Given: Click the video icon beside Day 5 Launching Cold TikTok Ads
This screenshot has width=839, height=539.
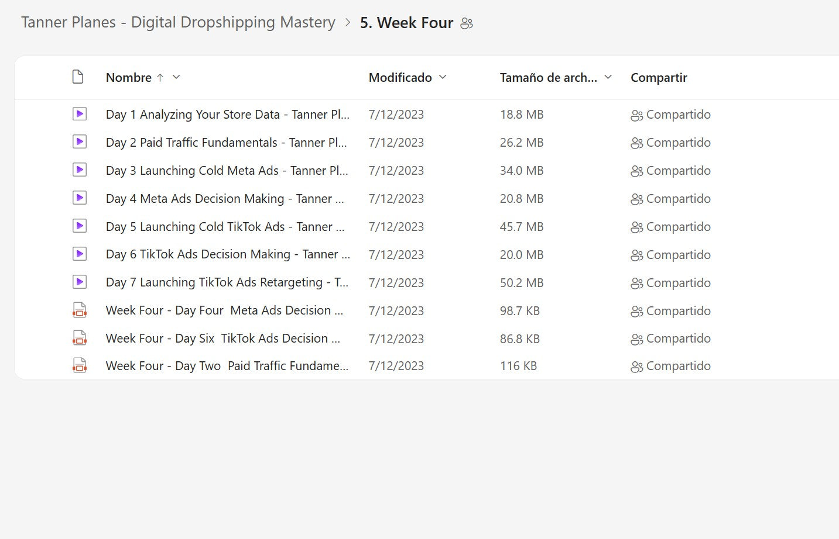Looking at the screenshot, I should [x=80, y=226].
